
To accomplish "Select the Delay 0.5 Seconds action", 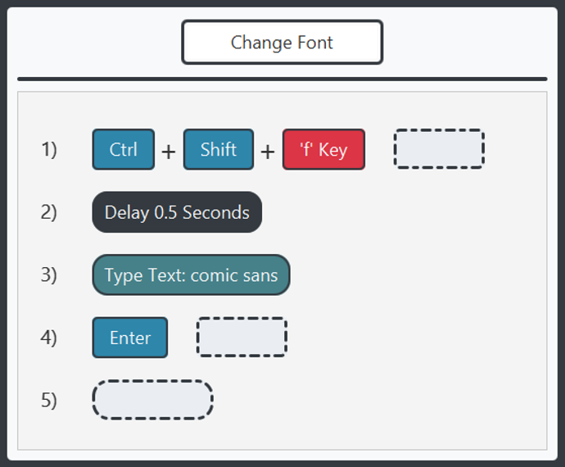I will (x=177, y=212).
